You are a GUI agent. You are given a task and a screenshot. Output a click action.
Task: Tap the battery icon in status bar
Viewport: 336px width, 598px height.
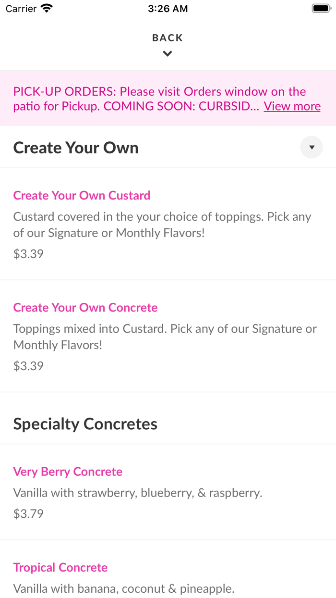point(320,9)
